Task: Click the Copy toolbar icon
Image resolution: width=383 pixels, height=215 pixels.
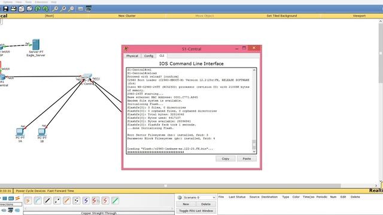Action: [22, 9]
